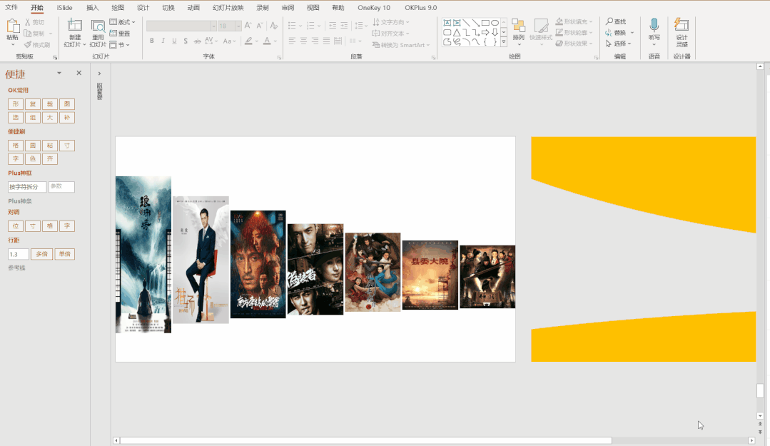Select the right arrow shape in gallery
The height and width of the screenshot is (446, 770).
485,32
